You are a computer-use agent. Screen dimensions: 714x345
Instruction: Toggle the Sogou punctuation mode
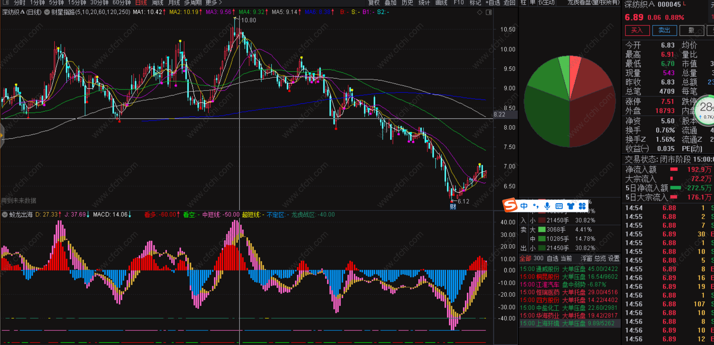[x=536, y=206]
